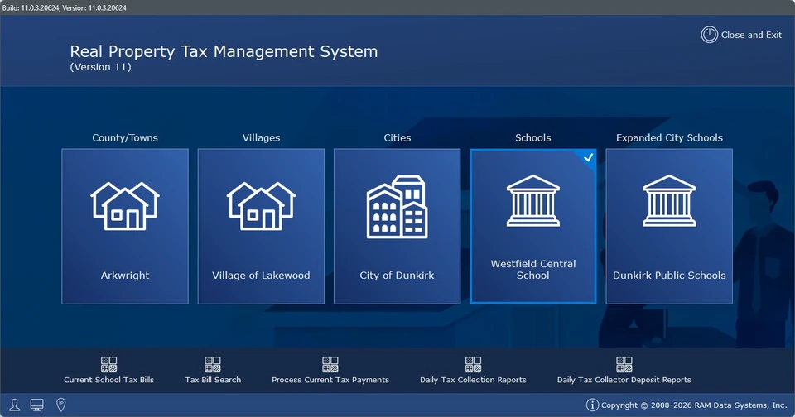Click the (Version 11) subtitle
Image resolution: width=795 pixels, height=417 pixels.
100,67
